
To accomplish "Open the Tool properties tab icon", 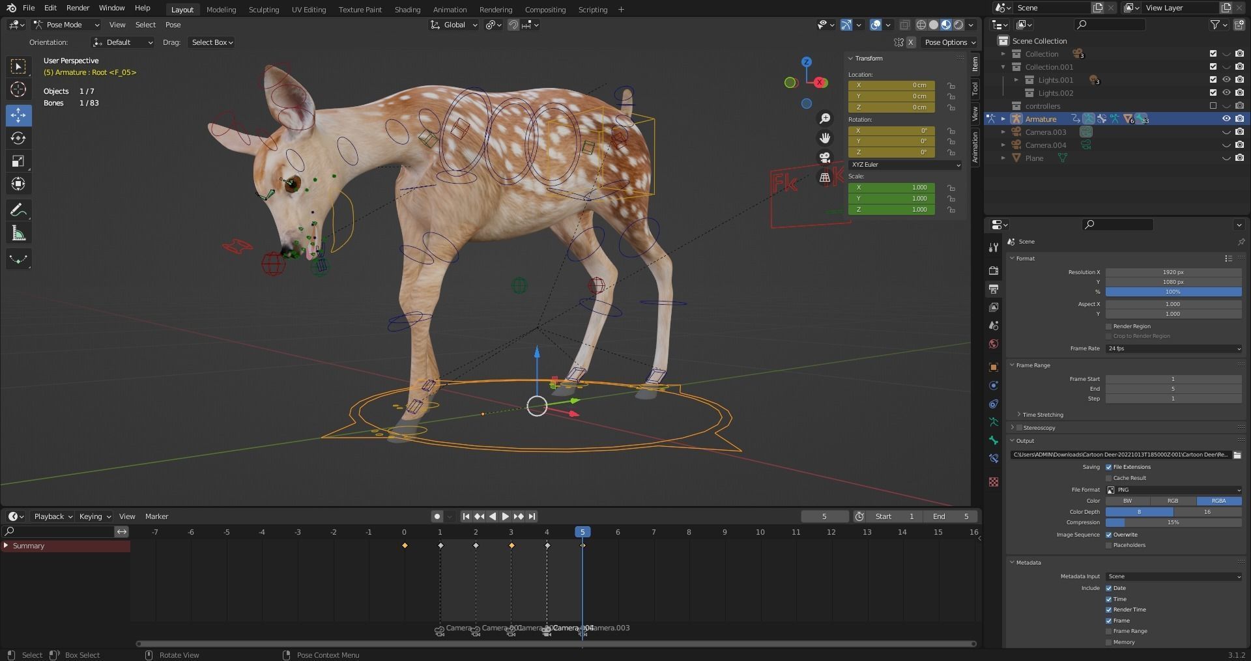I will coord(994,247).
